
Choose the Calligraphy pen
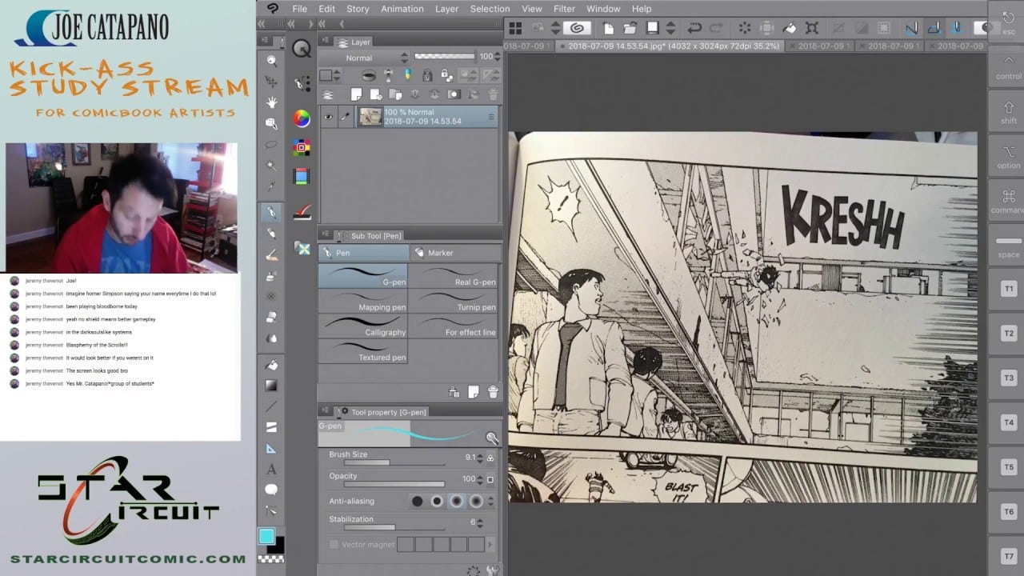pos(363,326)
